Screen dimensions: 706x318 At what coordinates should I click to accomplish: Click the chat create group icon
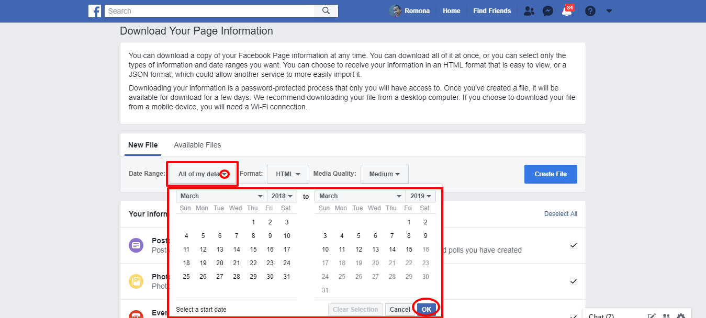[666, 316]
